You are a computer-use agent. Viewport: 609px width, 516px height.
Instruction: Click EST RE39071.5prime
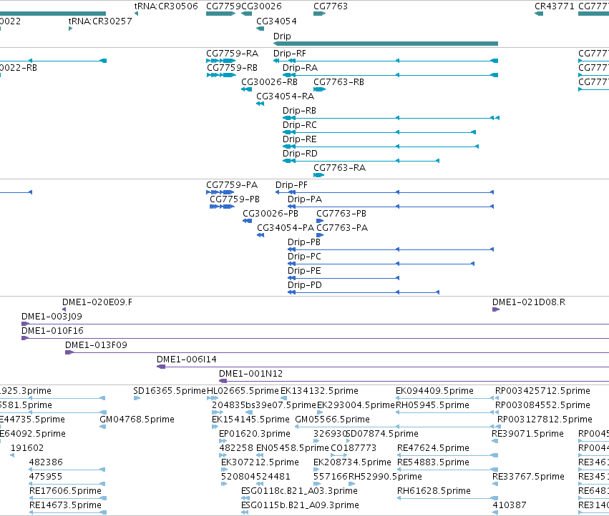point(528,433)
